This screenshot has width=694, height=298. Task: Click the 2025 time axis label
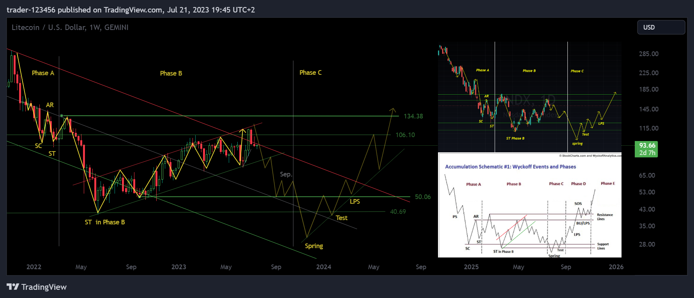click(471, 267)
